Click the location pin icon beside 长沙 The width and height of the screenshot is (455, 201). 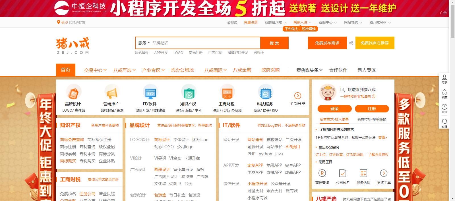click(x=59, y=22)
